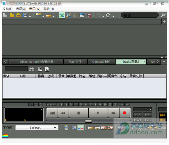This screenshot has width=169, height=145.
Task: Open the redo history dropdown arrow
Action: click(x=113, y=17)
